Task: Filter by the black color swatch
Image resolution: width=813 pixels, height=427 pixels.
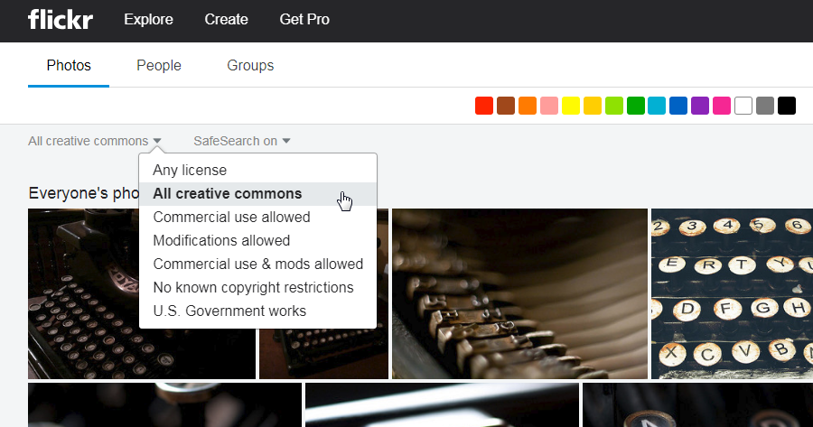Action: click(x=787, y=106)
